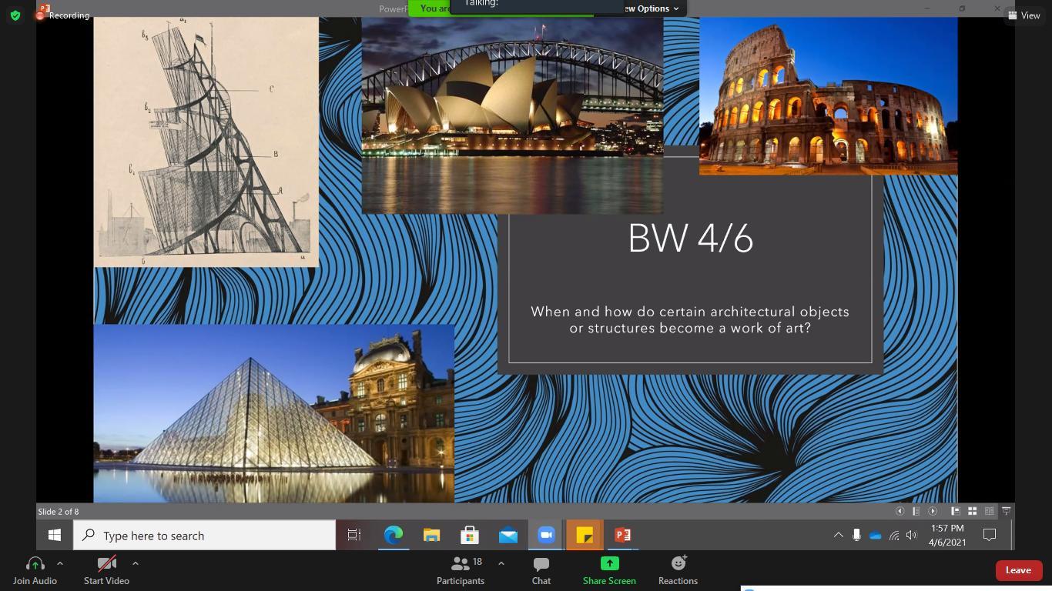The width and height of the screenshot is (1052, 591).
Task: Switch to slide sorter view icon
Action: [x=973, y=511]
